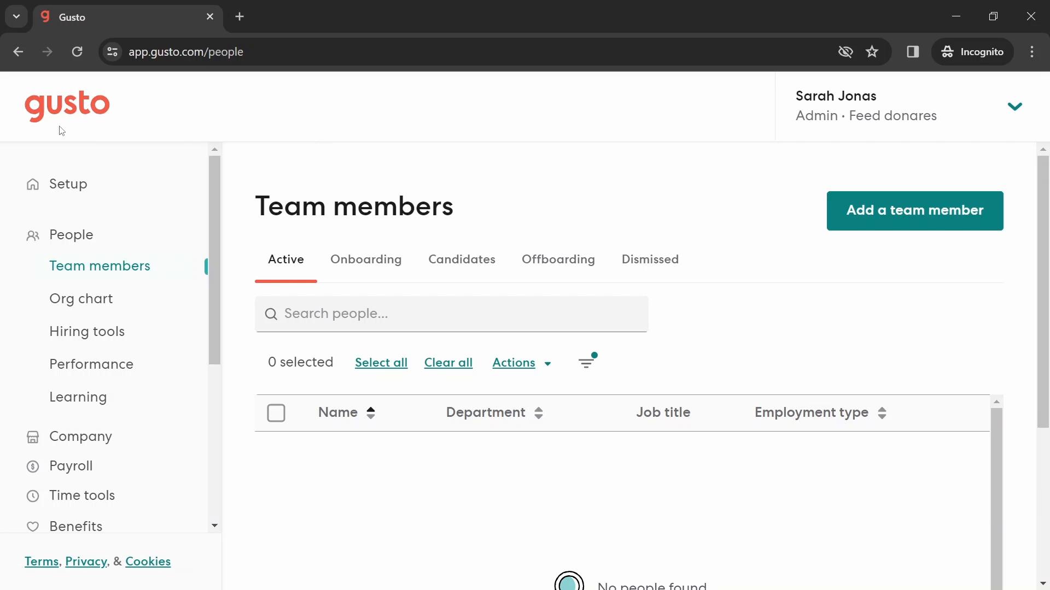Click the People sidebar navigation icon

[33, 235]
